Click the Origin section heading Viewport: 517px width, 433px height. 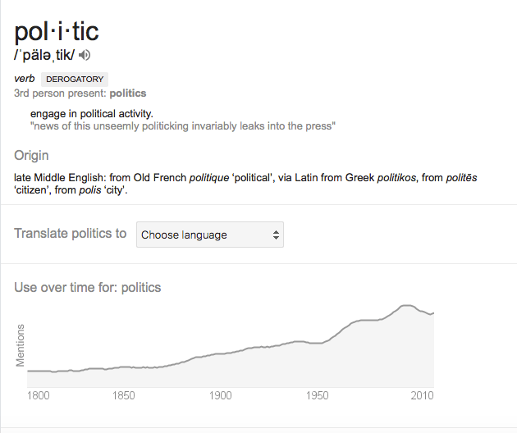(31, 156)
